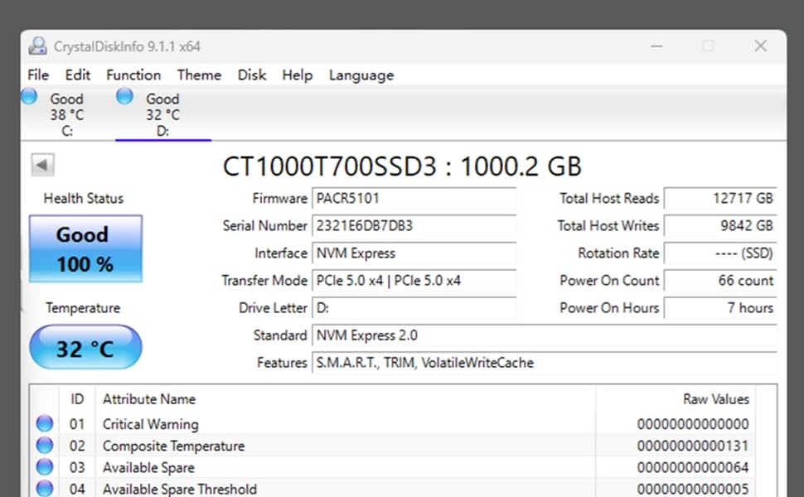Viewport: 804px width, 497px height.
Task: Click ID 01 in the attribute table
Action: pos(77,424)
